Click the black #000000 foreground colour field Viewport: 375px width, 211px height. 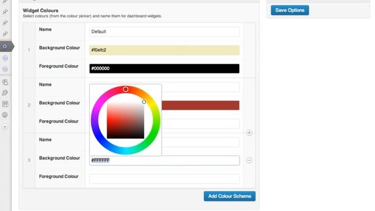[164, 69]
